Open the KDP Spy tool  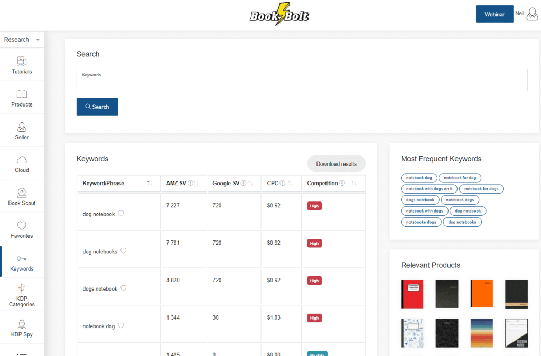[x=22, y=328]
